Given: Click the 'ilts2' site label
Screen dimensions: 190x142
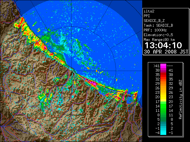Looking at the screenshot, I should point(149,11).
